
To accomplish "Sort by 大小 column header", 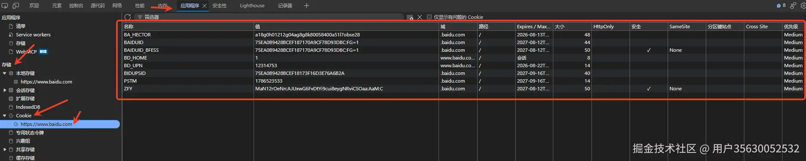I will tap(572, 27).
